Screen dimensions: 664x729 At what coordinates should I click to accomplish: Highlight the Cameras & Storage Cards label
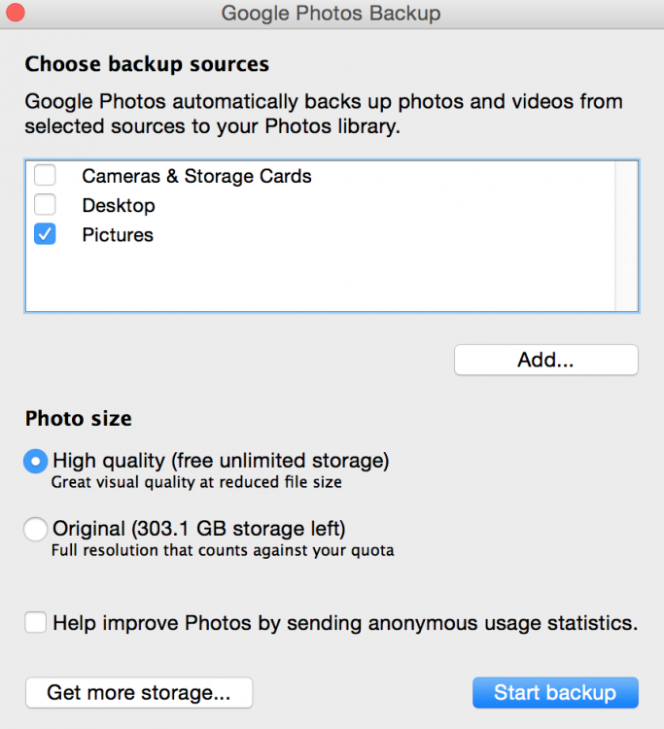(196, 177)
